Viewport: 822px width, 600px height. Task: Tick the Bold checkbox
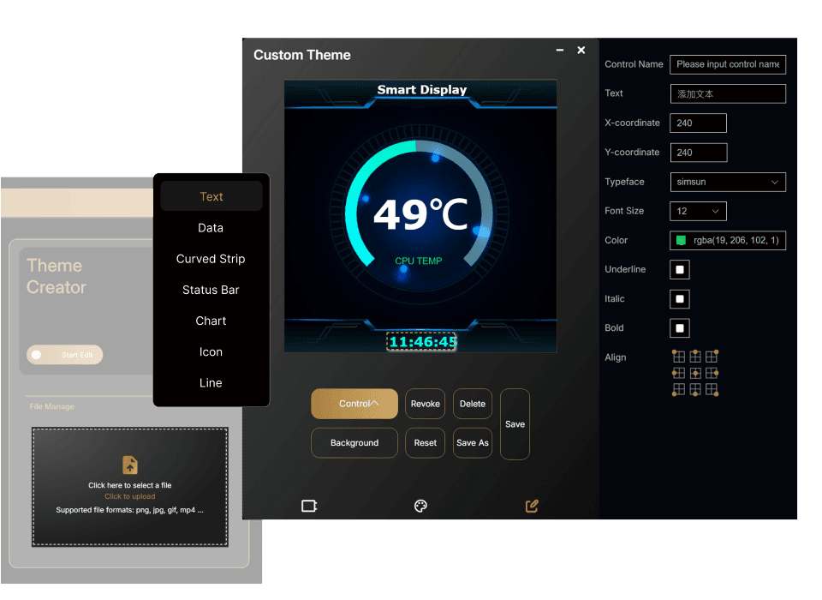point(680,328)
